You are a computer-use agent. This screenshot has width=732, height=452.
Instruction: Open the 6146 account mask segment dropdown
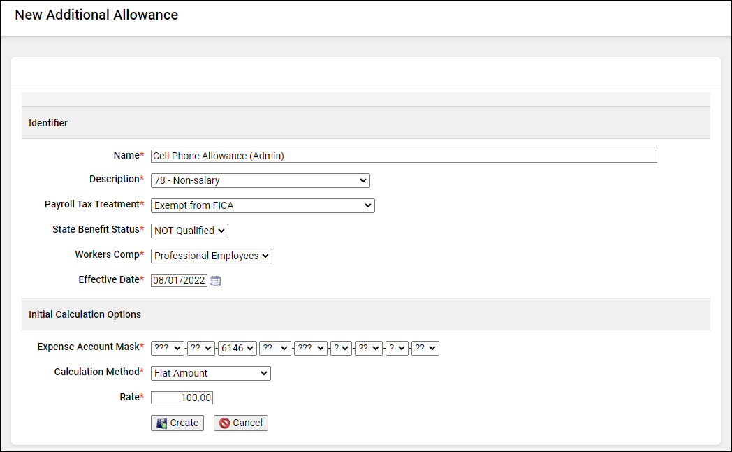[237, 348]
